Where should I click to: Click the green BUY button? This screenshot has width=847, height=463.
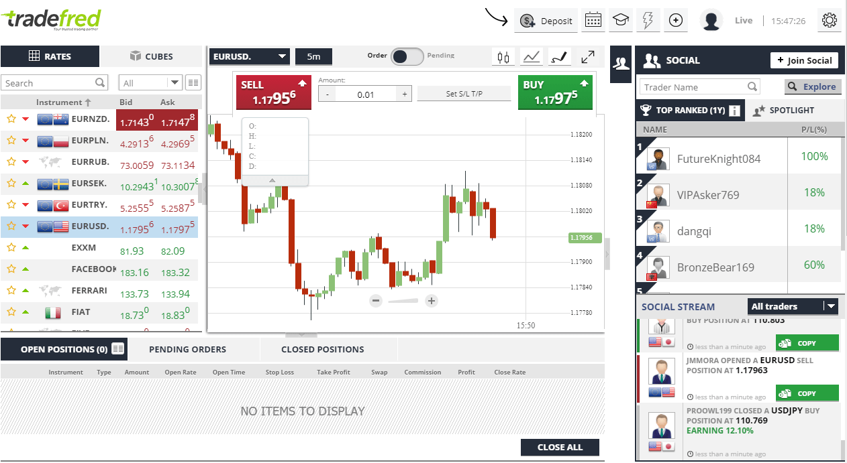pos(556,92)
